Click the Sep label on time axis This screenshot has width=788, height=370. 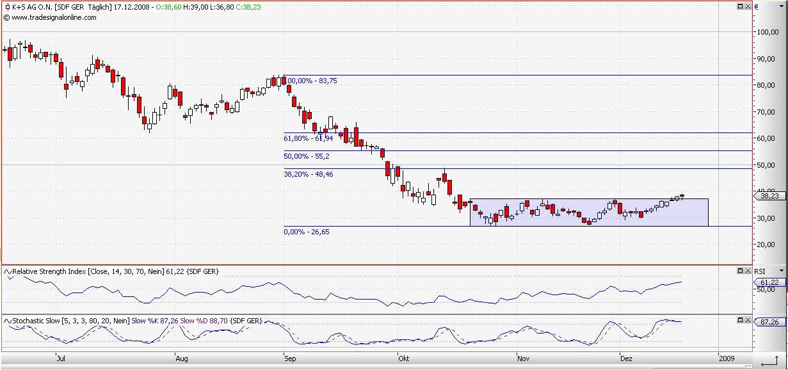(289, 359)
